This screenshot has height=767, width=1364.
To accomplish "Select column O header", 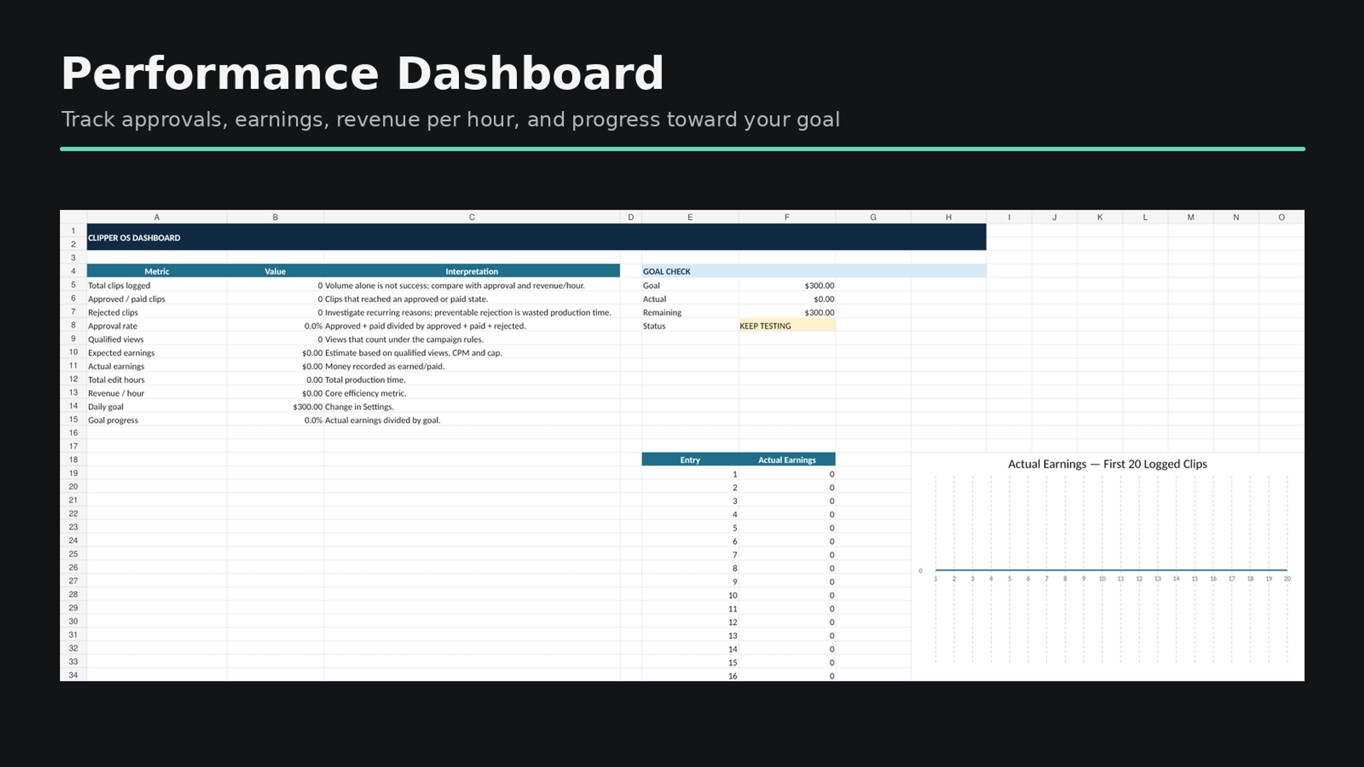I will pos(1281,217).
